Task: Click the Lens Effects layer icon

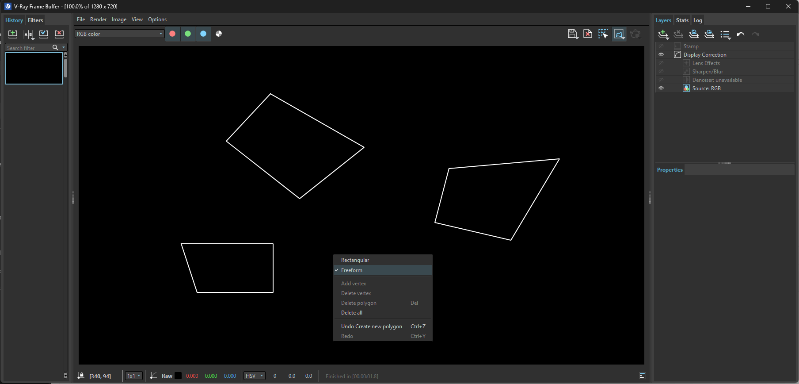Action: pos(686,63)
